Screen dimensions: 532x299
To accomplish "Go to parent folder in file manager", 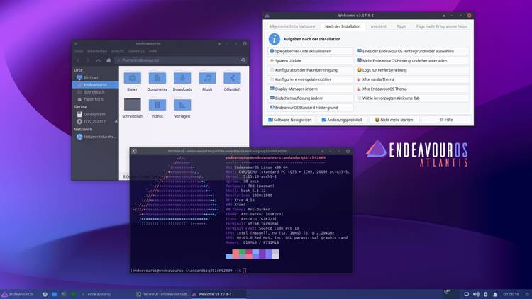I will click(x=98, y=60).
